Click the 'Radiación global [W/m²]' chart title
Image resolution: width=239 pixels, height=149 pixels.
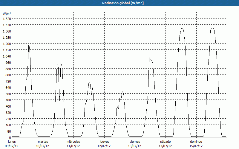click(123, 3)
